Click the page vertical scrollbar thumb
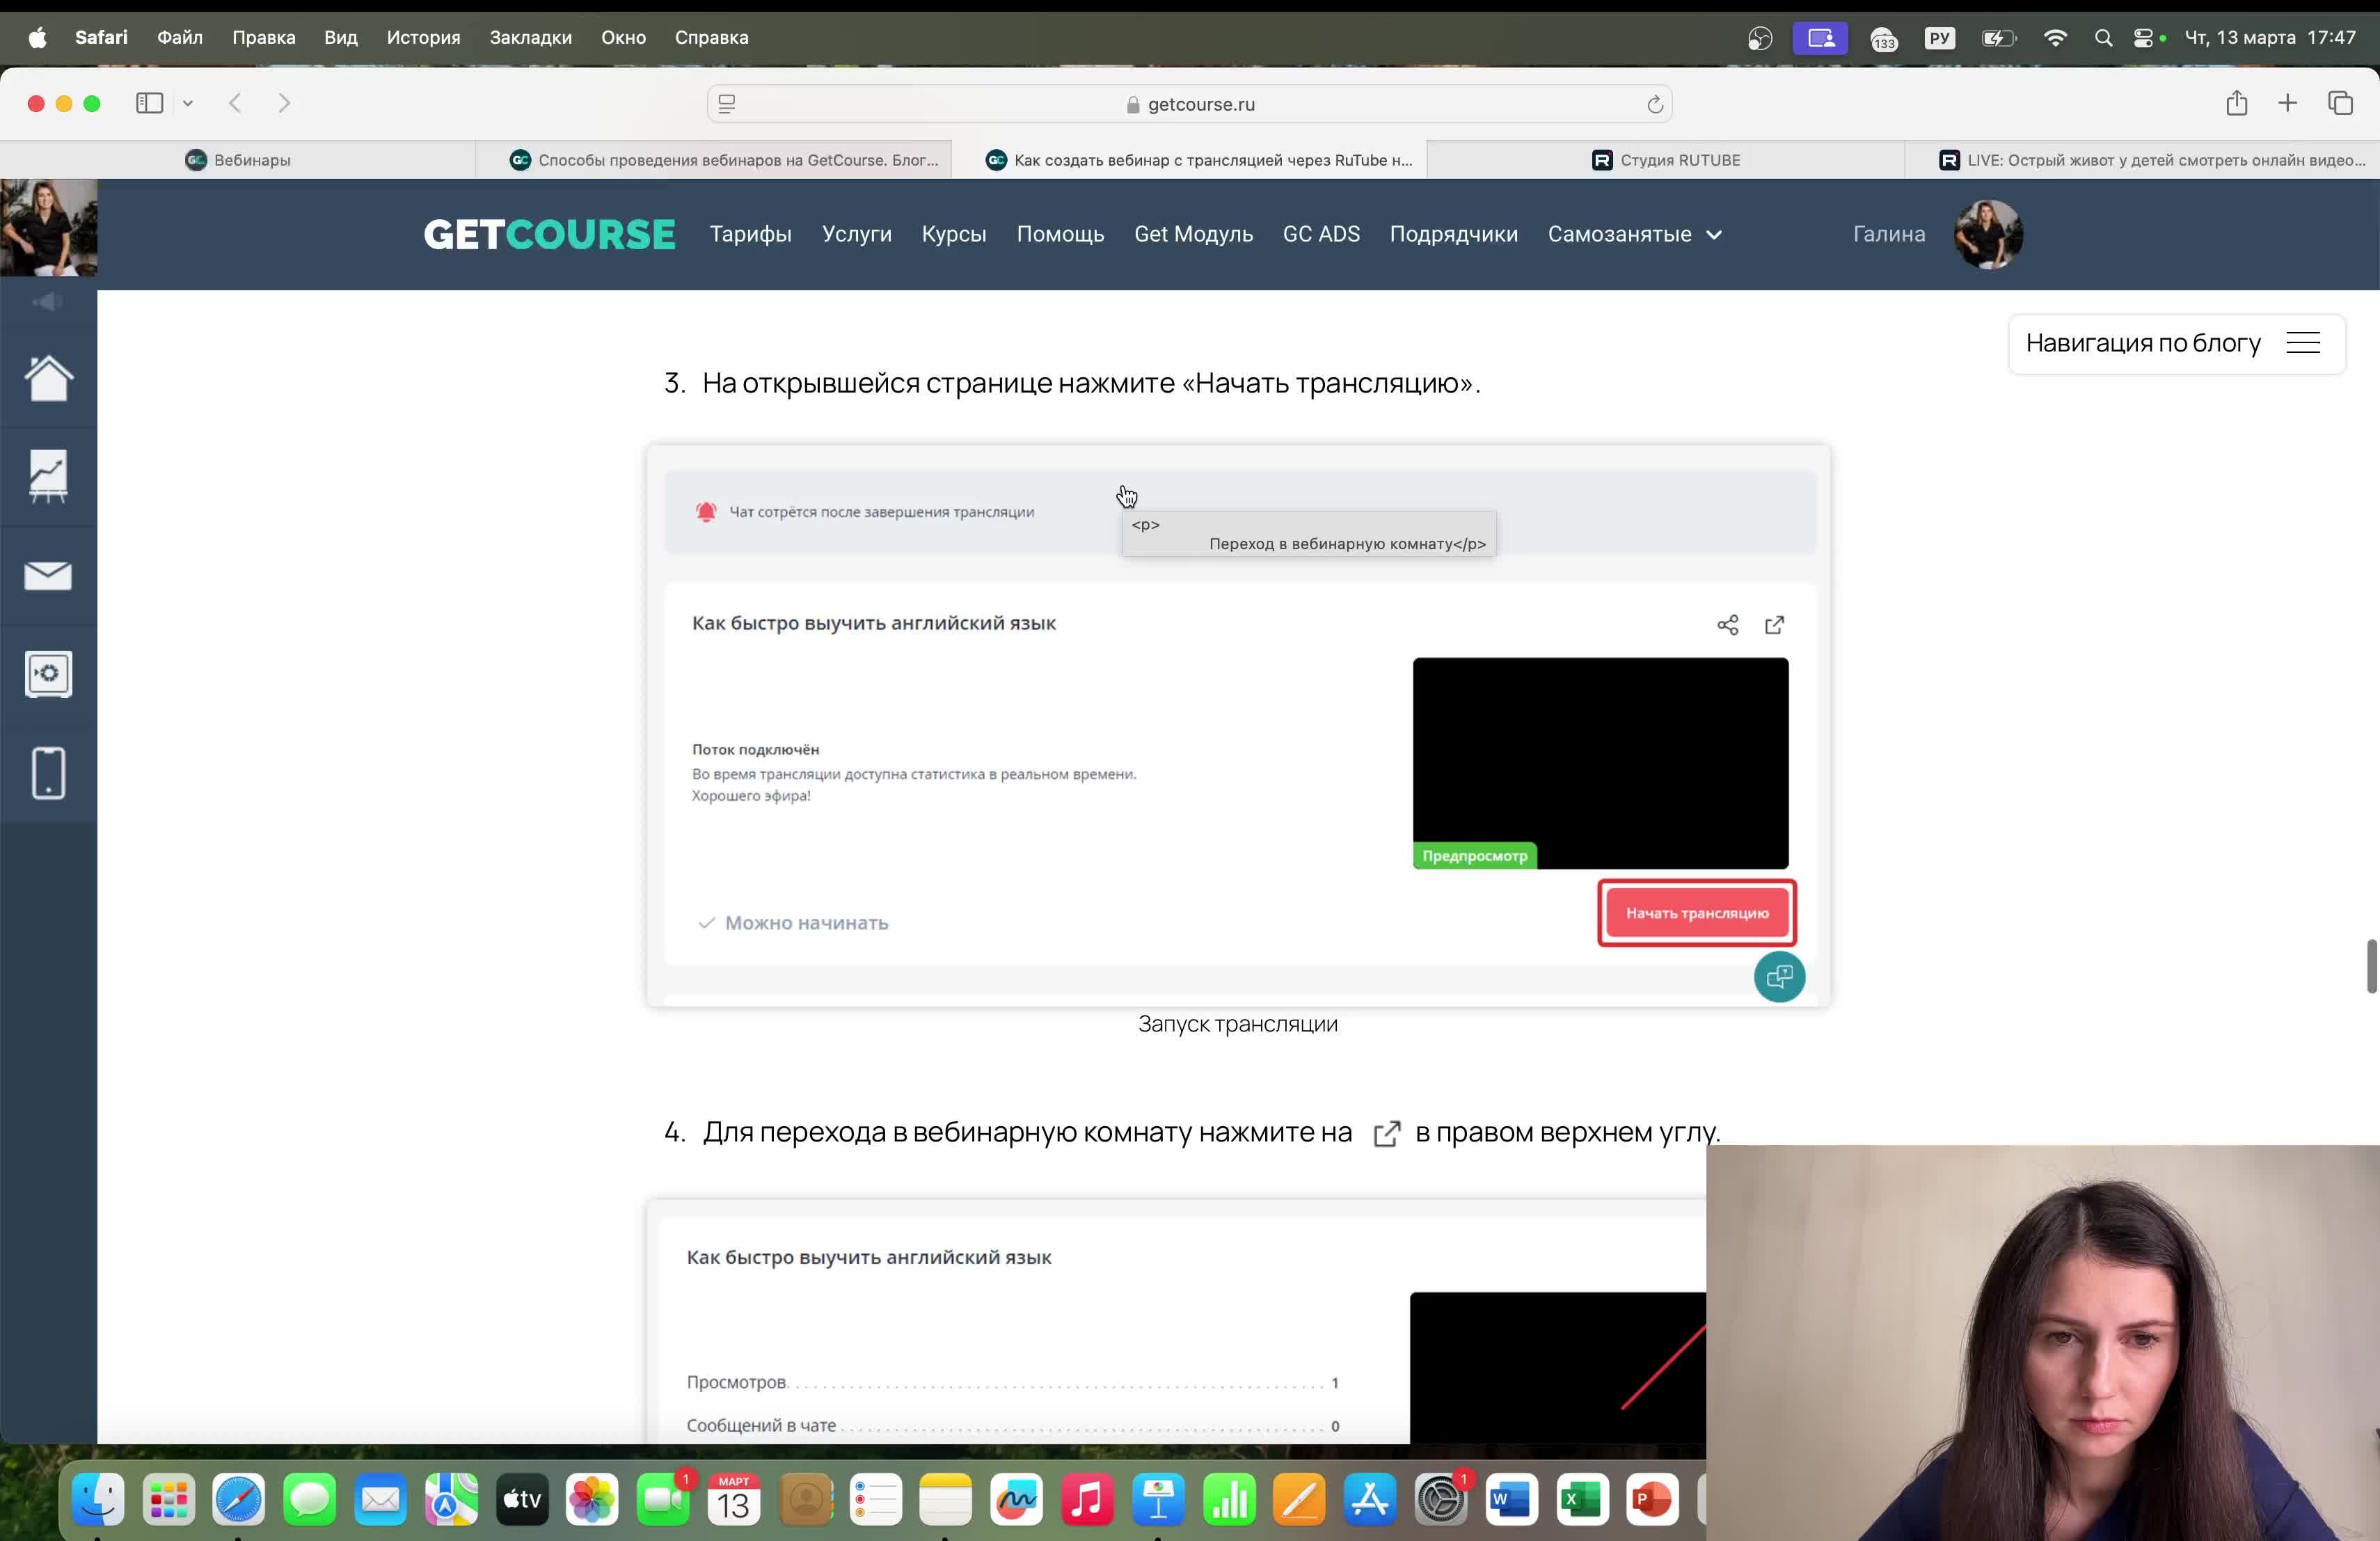This screenshot has width=2380, height=1541. (x=2371, y=966)
